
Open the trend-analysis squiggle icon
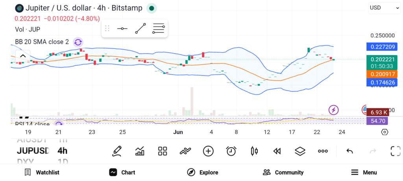[x=185, y=151]
